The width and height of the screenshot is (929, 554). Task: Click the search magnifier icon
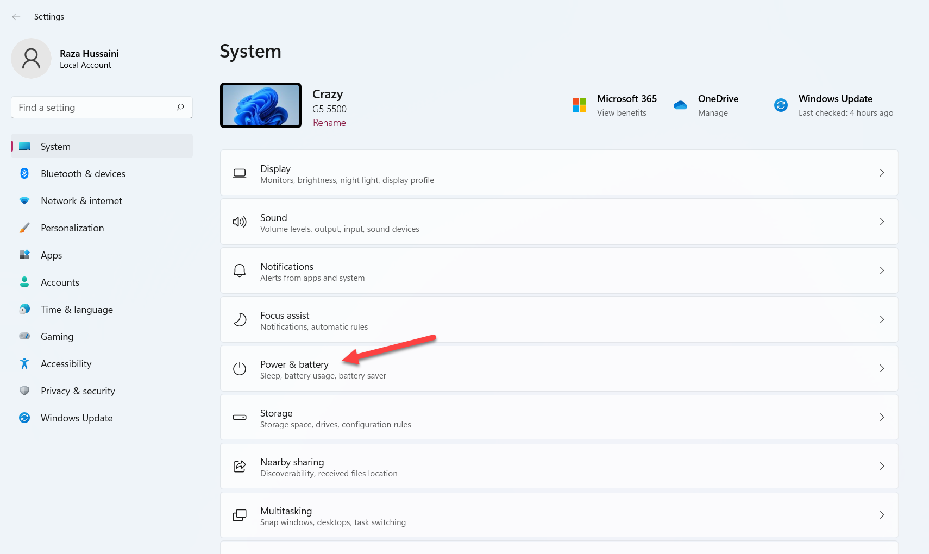tap(180, 108)
